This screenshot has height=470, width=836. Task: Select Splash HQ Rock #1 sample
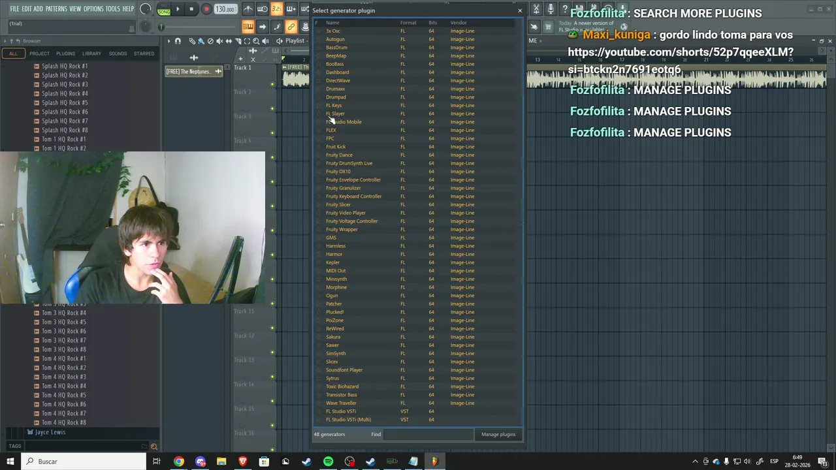(65, 66)
